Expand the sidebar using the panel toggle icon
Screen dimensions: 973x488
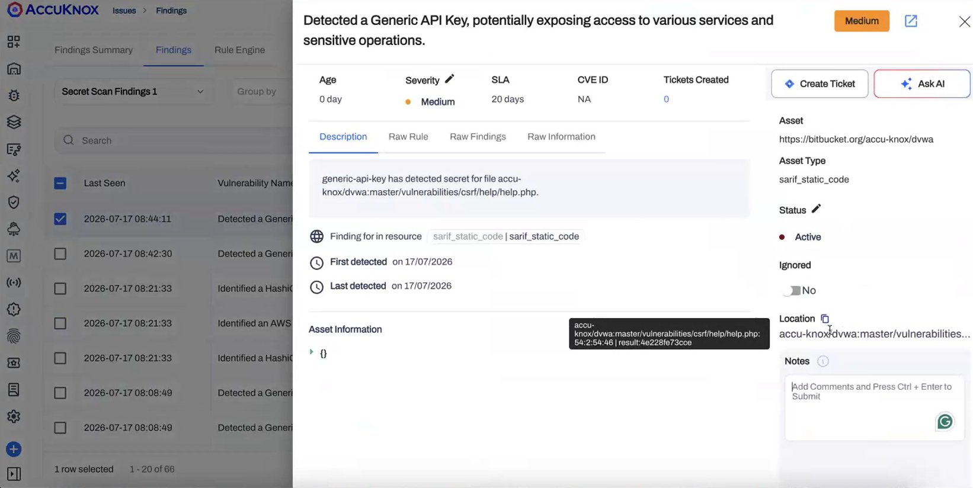14,474
